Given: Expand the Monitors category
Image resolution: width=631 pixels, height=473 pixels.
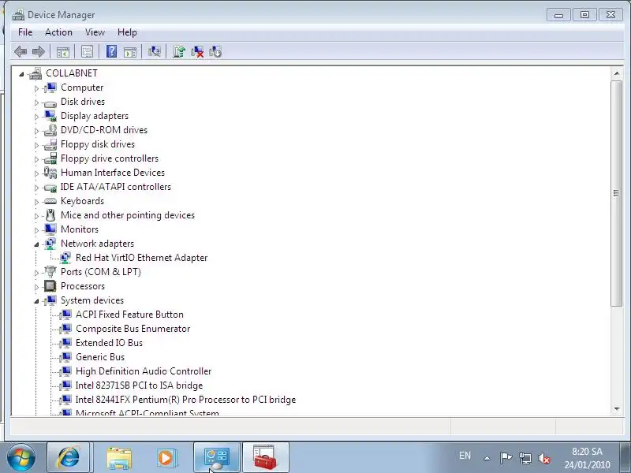Looking at the screenshot, I should [36, 230].
